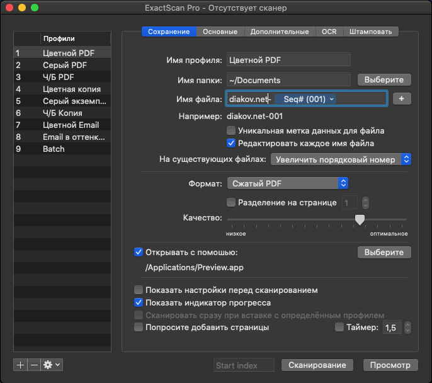432x383 pixels.
Task: Uncheck Показать индикатор прогресса
Action: [x=139, y=303]
